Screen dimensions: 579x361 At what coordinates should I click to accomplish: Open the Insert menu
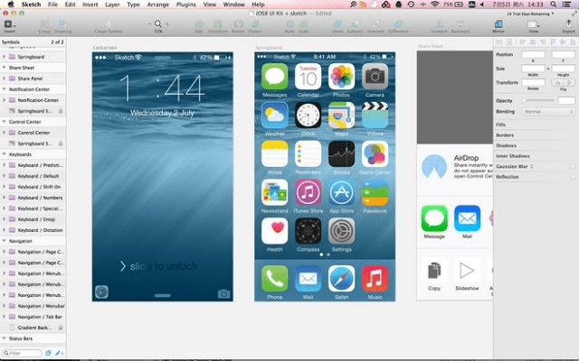[x=90, y=5]
